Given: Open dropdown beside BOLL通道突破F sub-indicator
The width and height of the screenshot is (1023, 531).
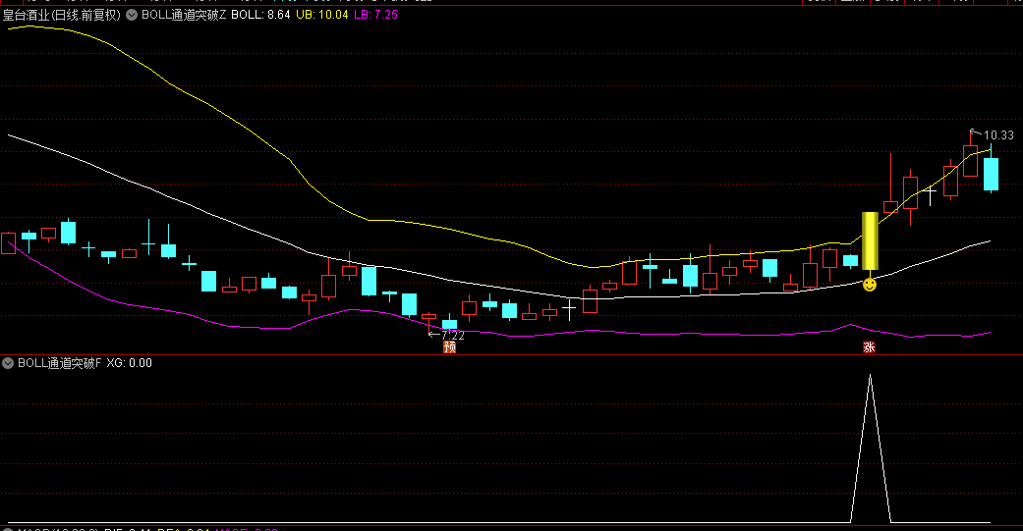Looking at the screenshot, I should tap(8, 363).
